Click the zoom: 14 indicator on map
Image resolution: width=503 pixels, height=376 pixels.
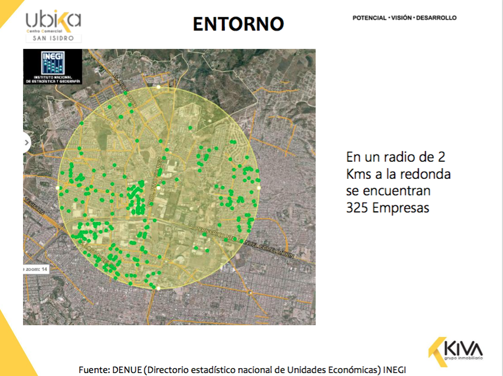[35, 269]
